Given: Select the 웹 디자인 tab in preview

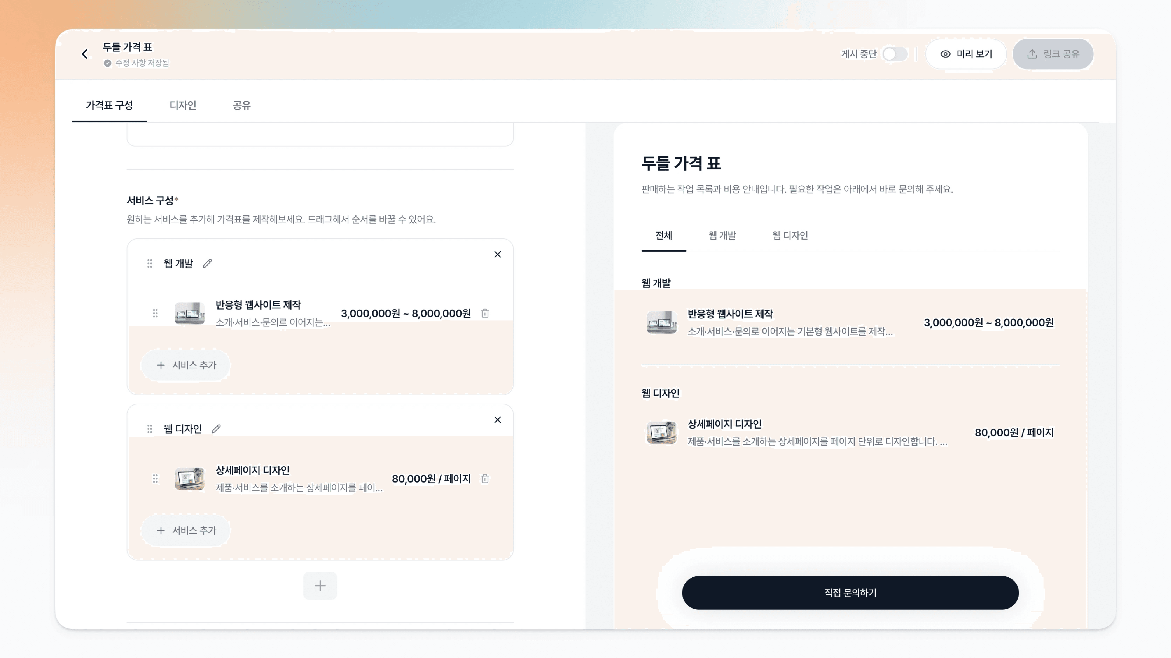Looking at the screenshot, I should [790, 236].
